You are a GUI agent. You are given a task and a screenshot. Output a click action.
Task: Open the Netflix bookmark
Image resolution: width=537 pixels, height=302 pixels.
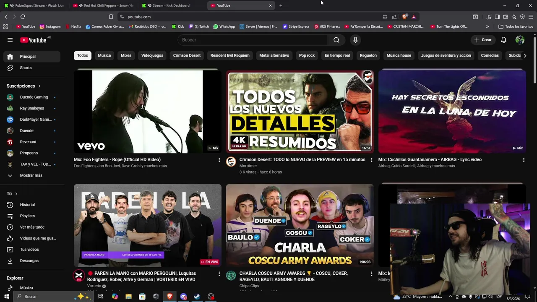coord(73,26)
